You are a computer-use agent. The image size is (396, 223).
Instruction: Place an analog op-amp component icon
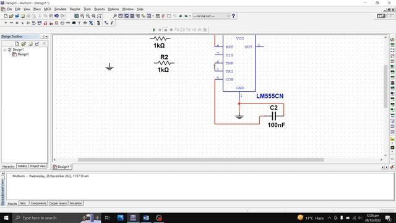pyautogui.click(x=28, y=23)
